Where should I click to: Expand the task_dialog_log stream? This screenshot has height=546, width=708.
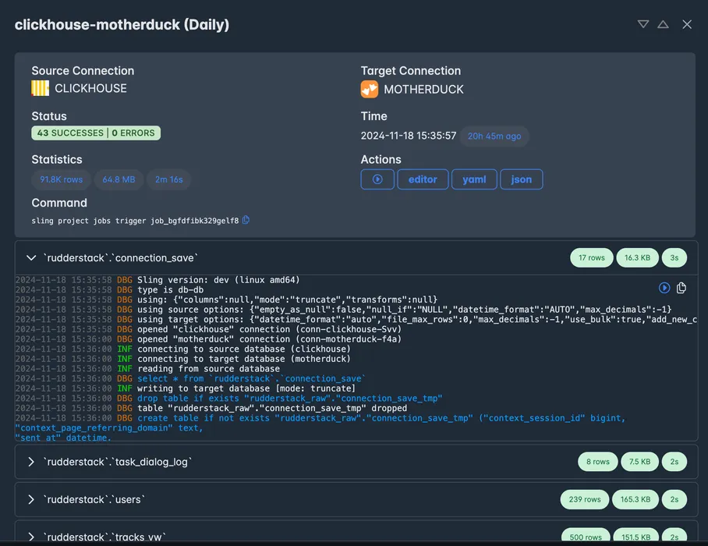pos(31,462)
